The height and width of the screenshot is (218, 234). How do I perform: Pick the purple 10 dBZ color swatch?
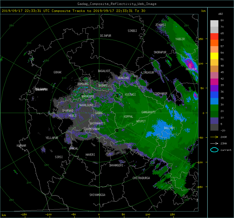click(x=214, y=121)
